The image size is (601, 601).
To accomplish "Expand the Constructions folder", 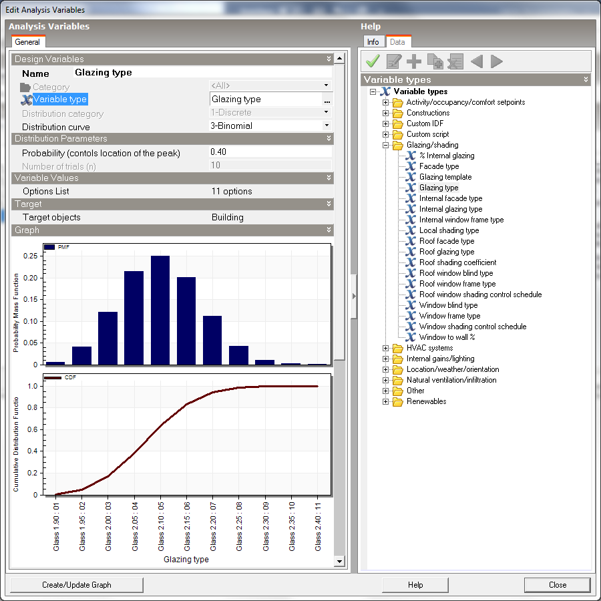I will (386, 113).
